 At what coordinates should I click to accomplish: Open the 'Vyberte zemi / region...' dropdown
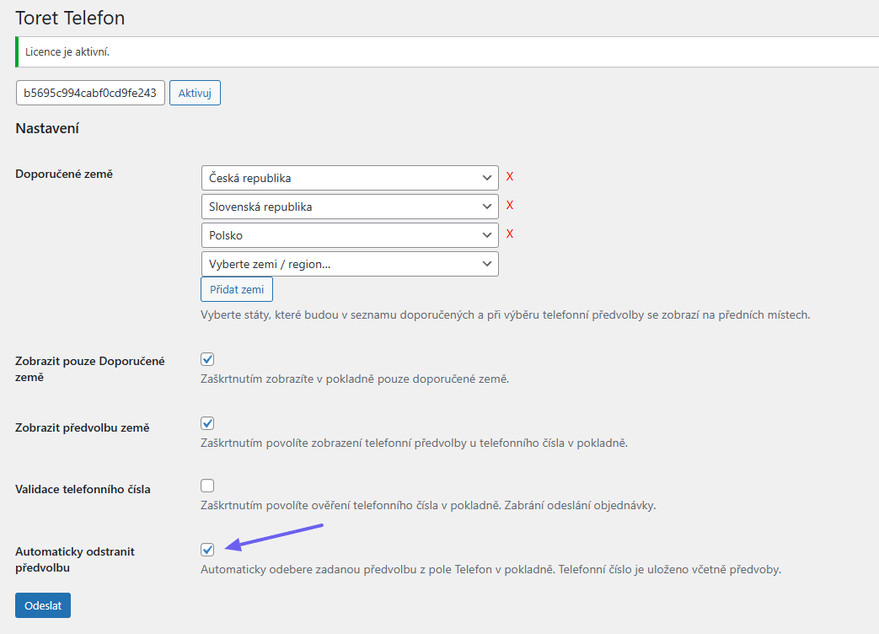point(350,264)
